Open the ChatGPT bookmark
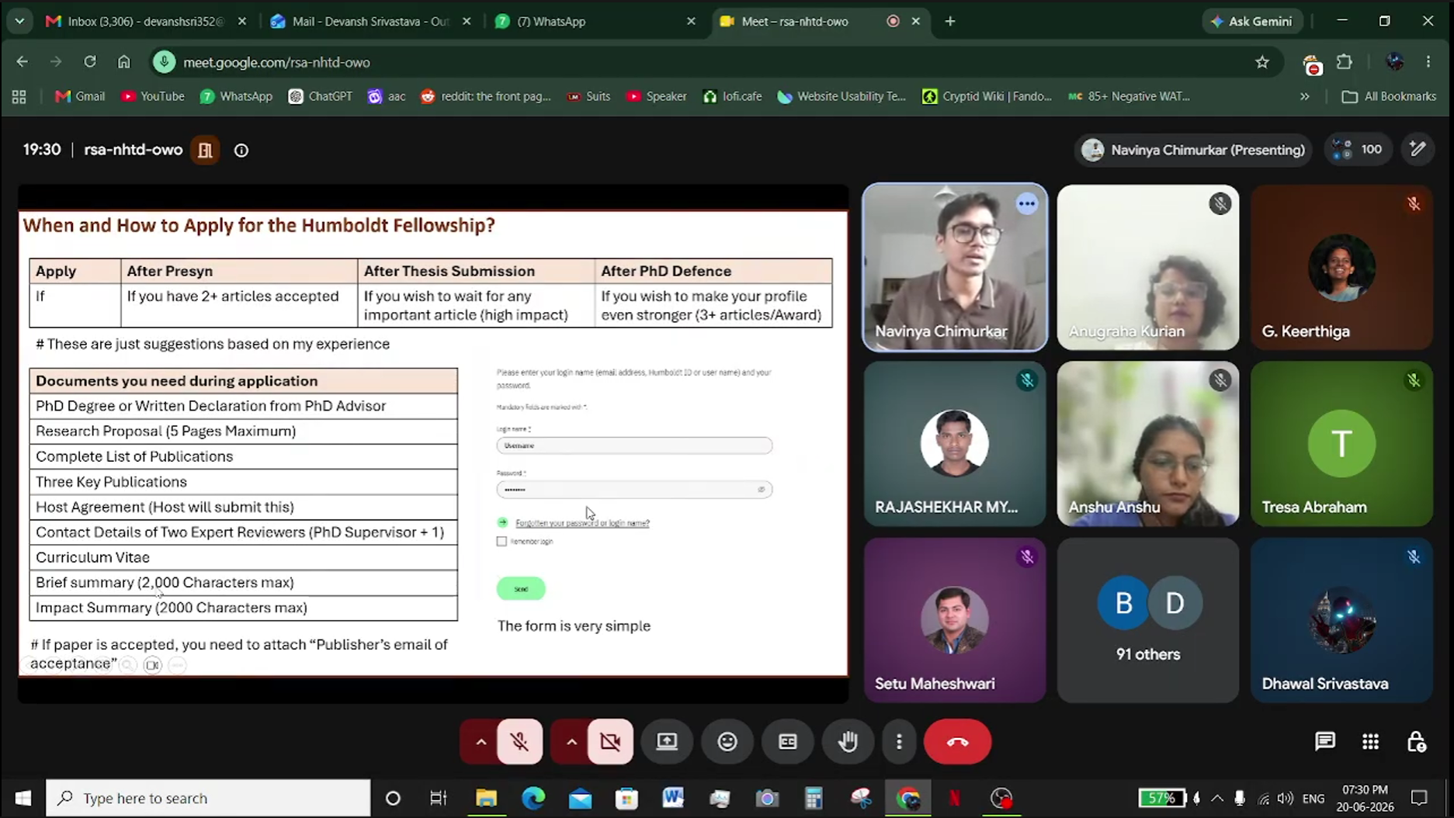This screenshot has width=1454, height=818. click(x=320, y=96)
